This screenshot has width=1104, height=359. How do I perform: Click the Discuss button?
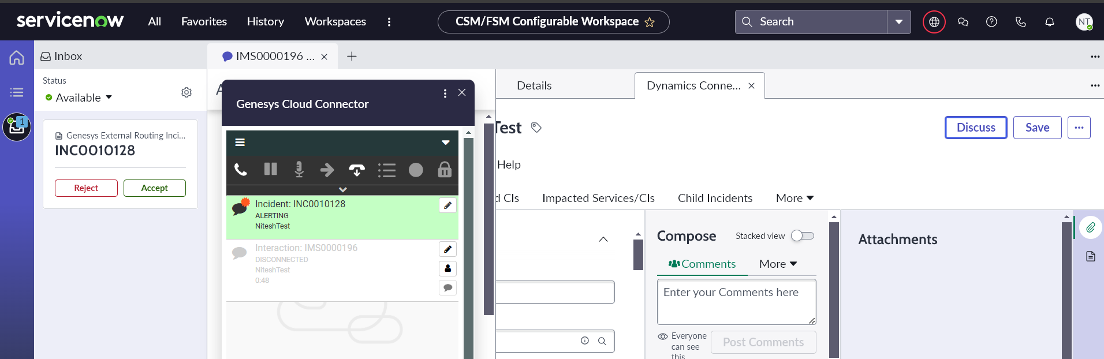976,128
